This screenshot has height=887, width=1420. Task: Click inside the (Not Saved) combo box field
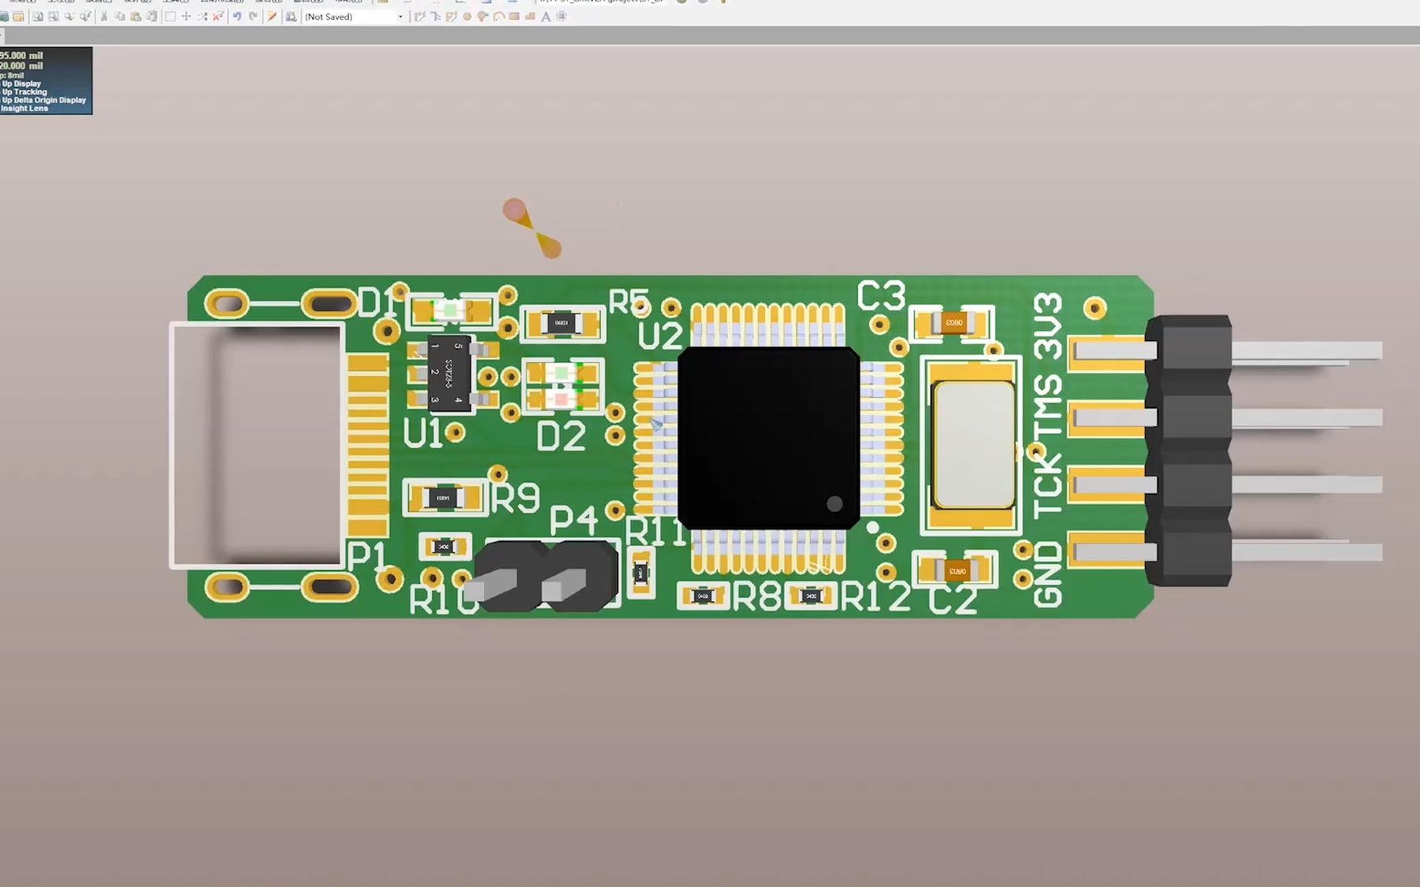pos(347,16)
